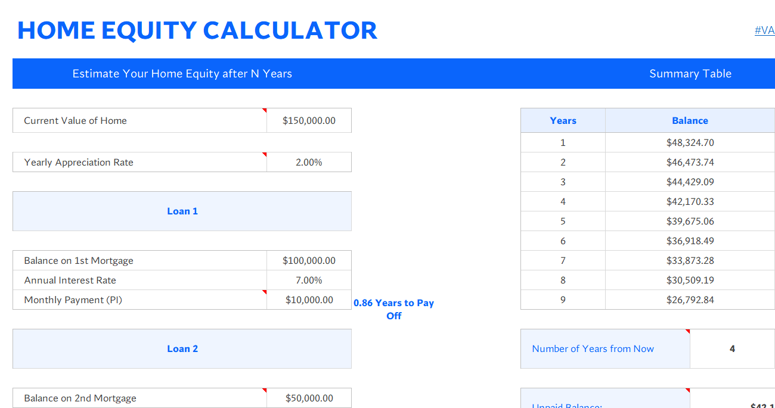The image size is (775, 408).
Task: Select year 5 cell in Summary Table
Action: (x=563, y=221)
